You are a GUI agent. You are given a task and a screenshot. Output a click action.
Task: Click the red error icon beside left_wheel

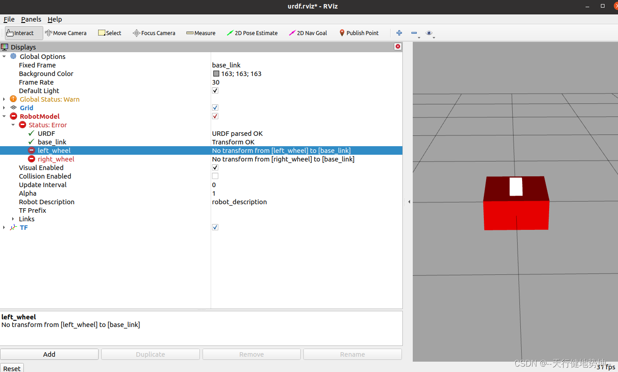(31, 151)
